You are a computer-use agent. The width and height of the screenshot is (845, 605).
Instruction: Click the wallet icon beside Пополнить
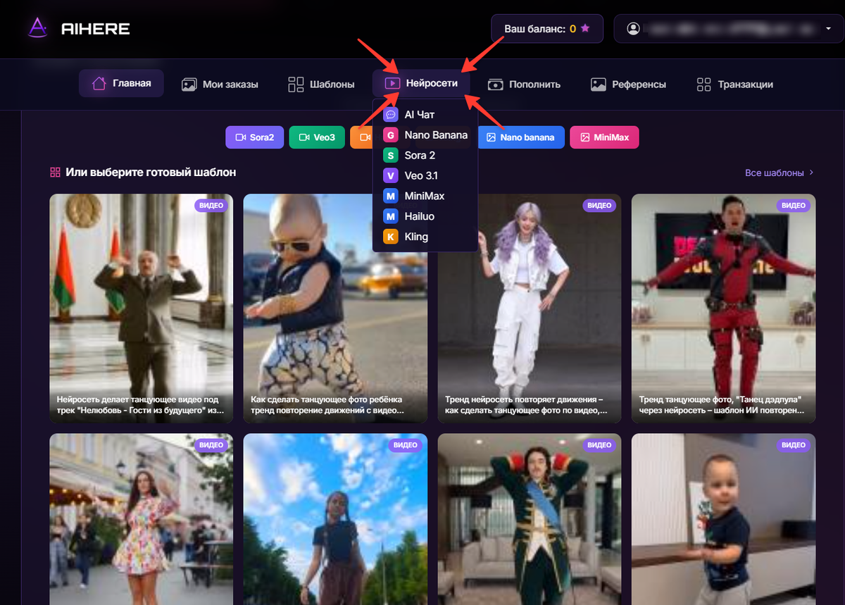[x=496, y=85]
